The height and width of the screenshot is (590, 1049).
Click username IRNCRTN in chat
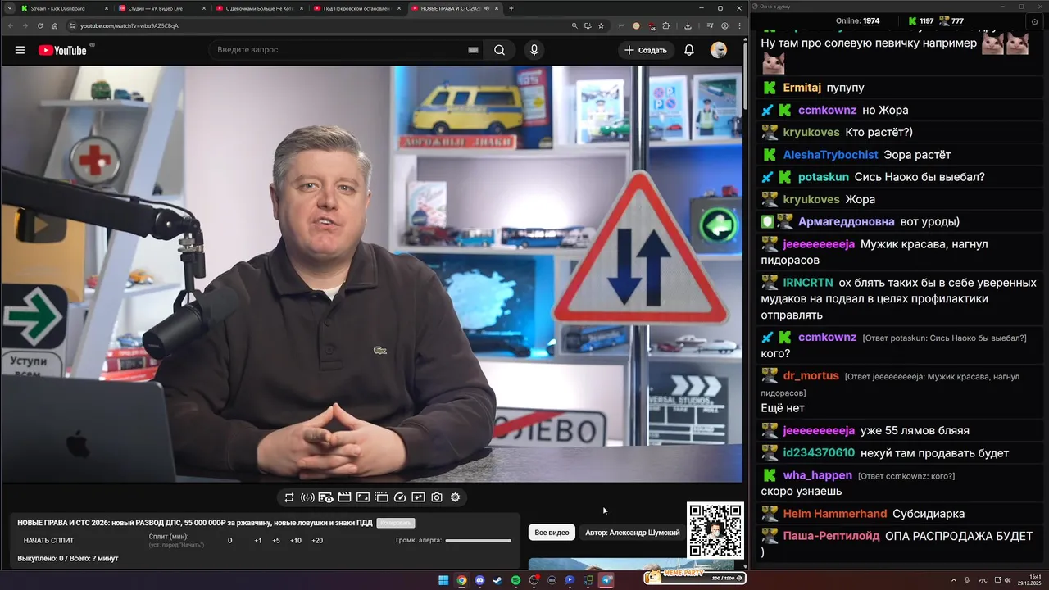pos(806,282)
